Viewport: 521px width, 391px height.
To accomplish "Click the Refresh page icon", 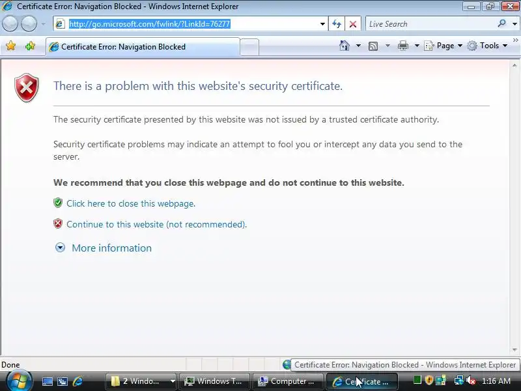I will click(337, 24).
